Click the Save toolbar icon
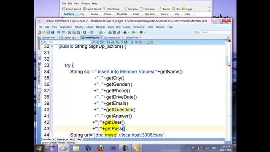 pos(48,32)
